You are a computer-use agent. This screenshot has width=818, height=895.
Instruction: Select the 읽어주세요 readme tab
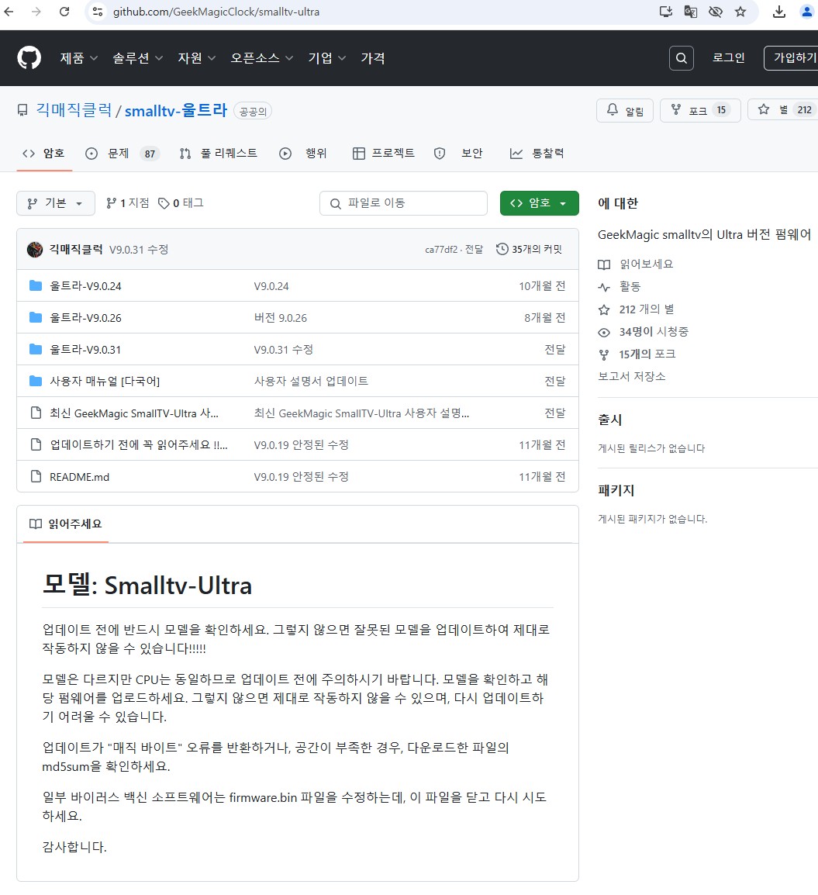(66, 524)
